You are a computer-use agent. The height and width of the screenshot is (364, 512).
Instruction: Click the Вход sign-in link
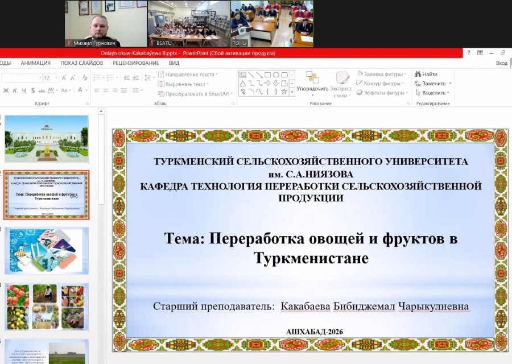(x=501, y=63)
